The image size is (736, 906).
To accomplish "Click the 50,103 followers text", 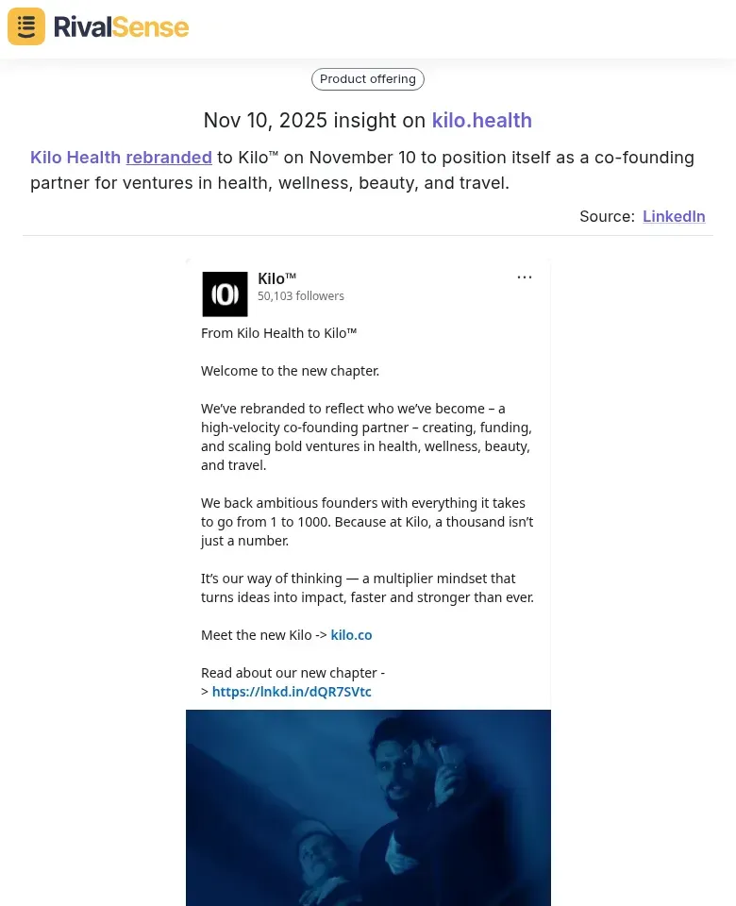I will pyautogui.click(x=301, y=295).
